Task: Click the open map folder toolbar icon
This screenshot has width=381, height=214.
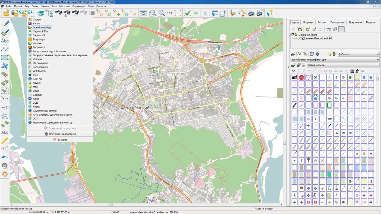Action: click(x=6, y=13)
